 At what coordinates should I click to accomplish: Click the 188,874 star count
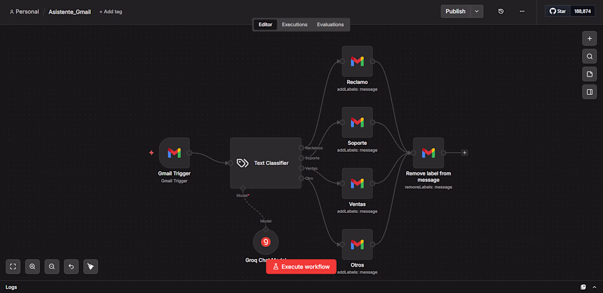[582, 11]
